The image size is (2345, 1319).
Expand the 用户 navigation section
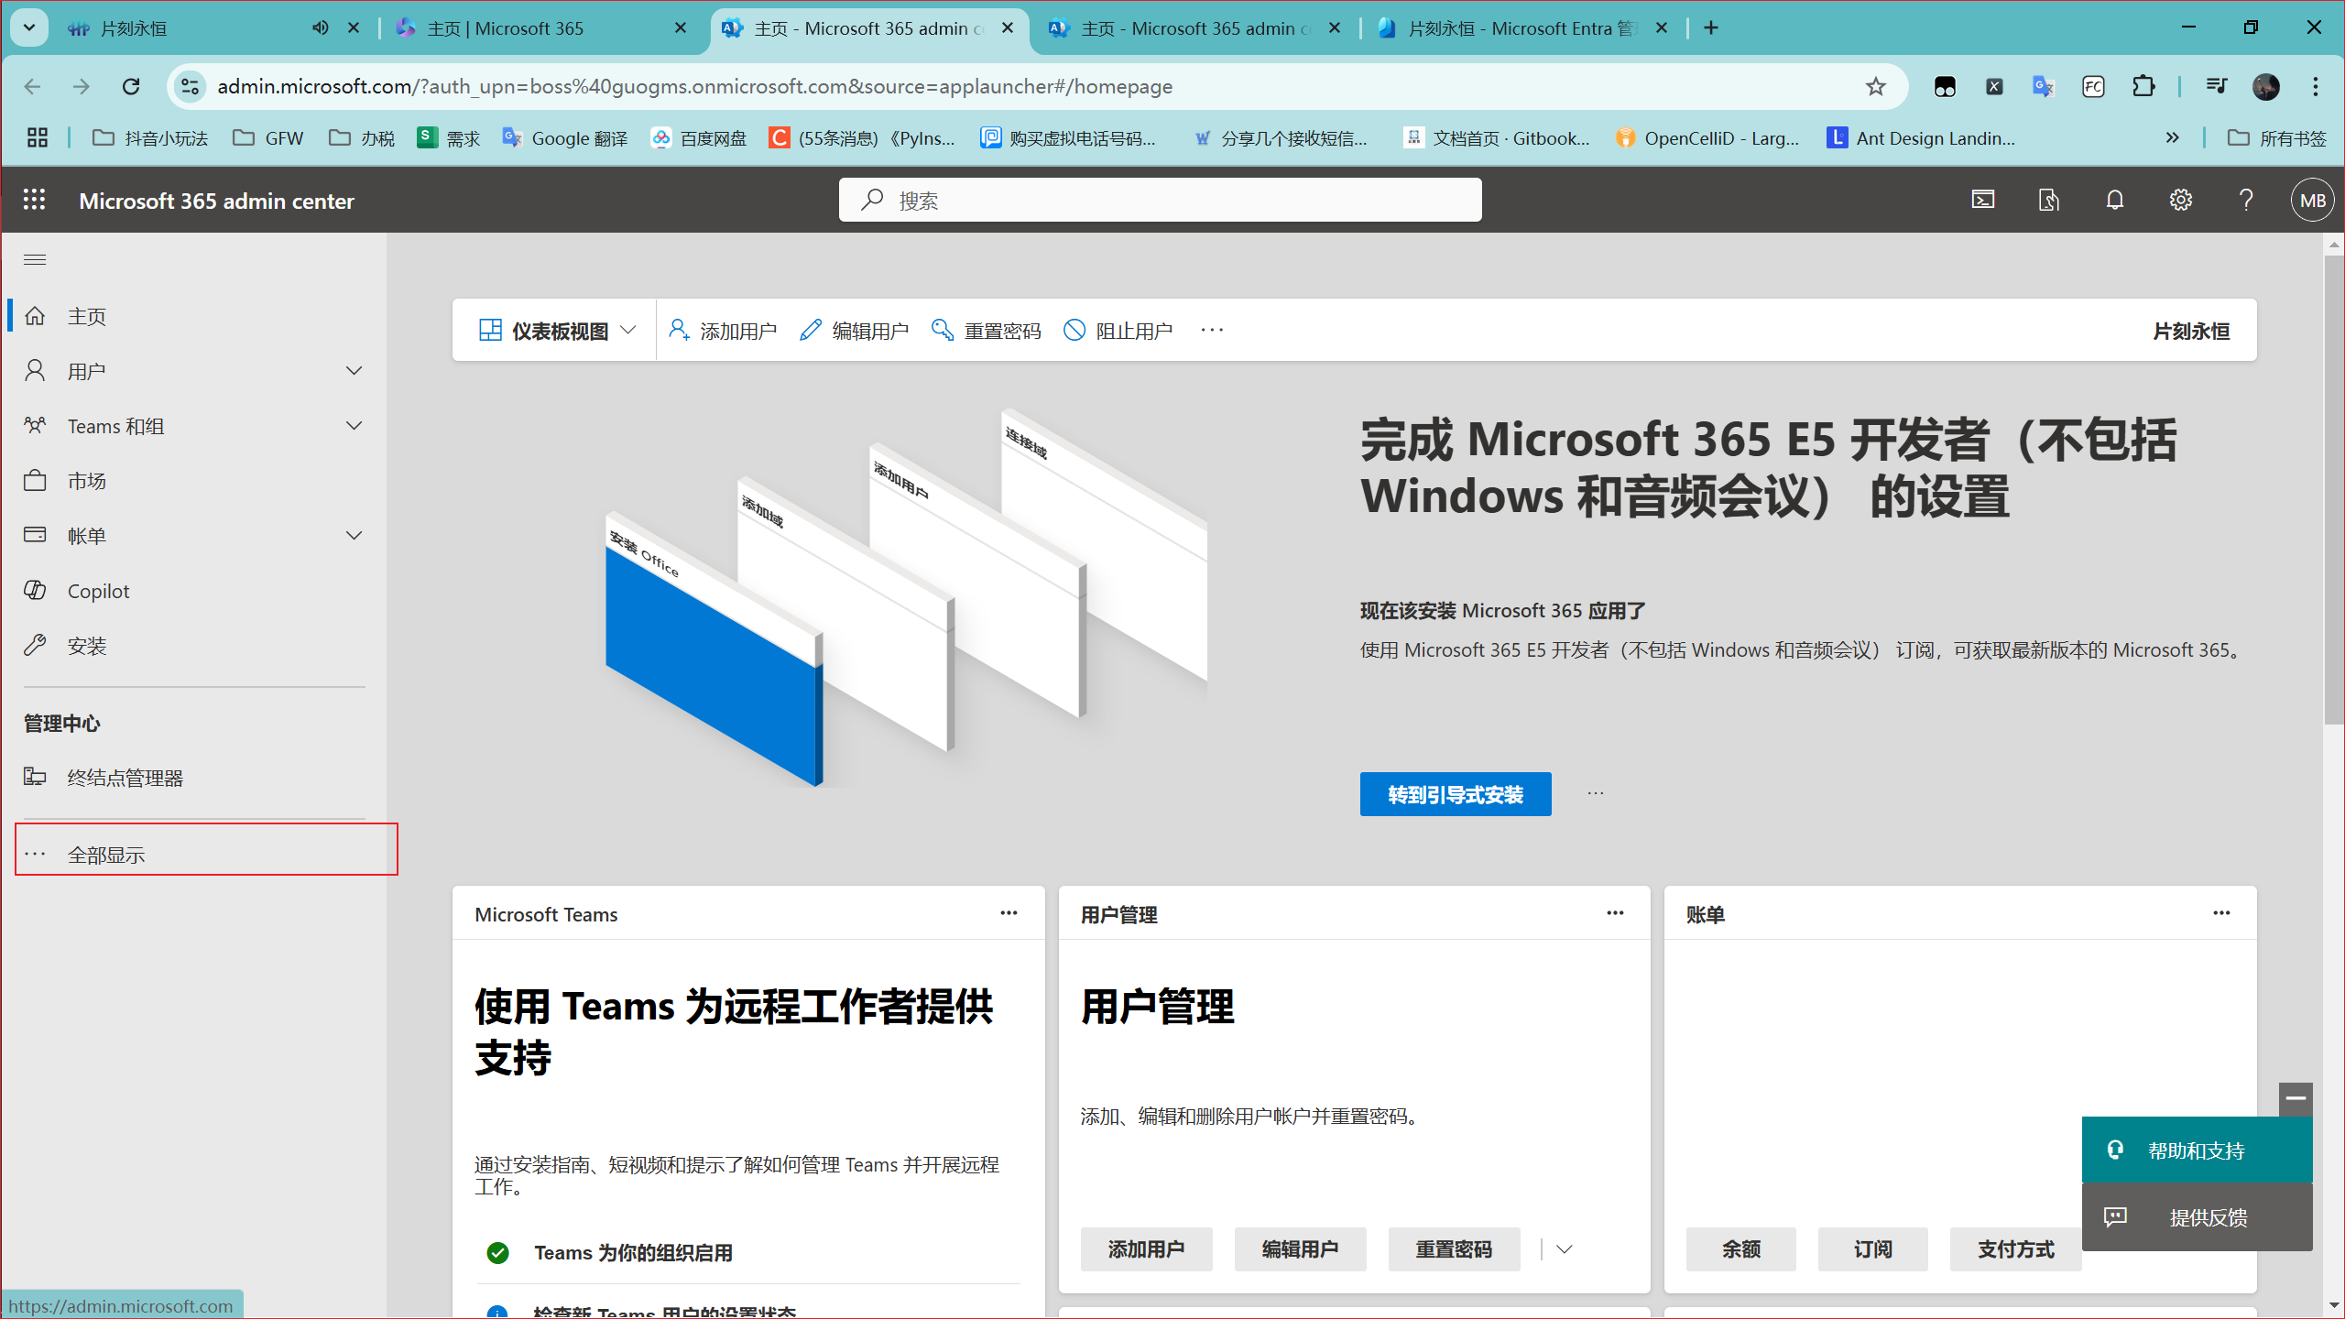(354, 370)
